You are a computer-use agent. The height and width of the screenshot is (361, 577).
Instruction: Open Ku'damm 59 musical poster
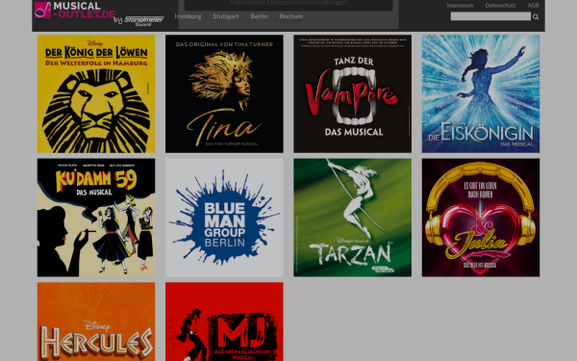tap(96, 218)
